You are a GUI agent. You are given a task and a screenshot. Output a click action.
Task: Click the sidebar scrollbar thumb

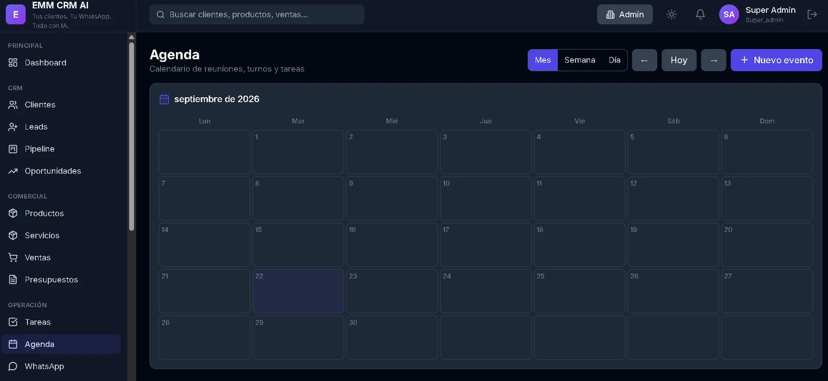(x=131, y=136)
